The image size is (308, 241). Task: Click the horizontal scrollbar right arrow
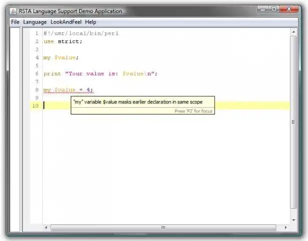(285, 227)
